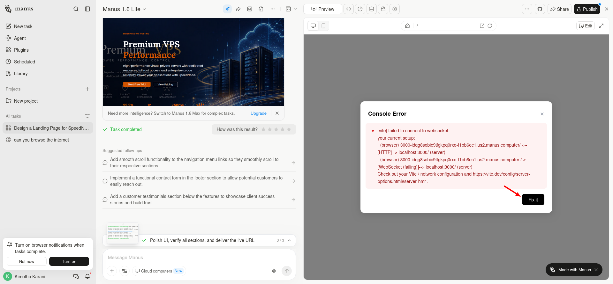Expand the chevron next to code window icon
This screenshot has width=613, height=284.
[x=296, y=9]
